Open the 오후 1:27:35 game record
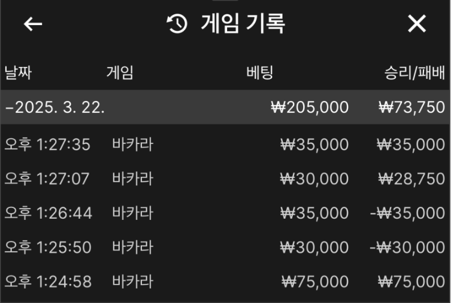The width and height of the screenshot is (451, 303). tap(48, 145)
